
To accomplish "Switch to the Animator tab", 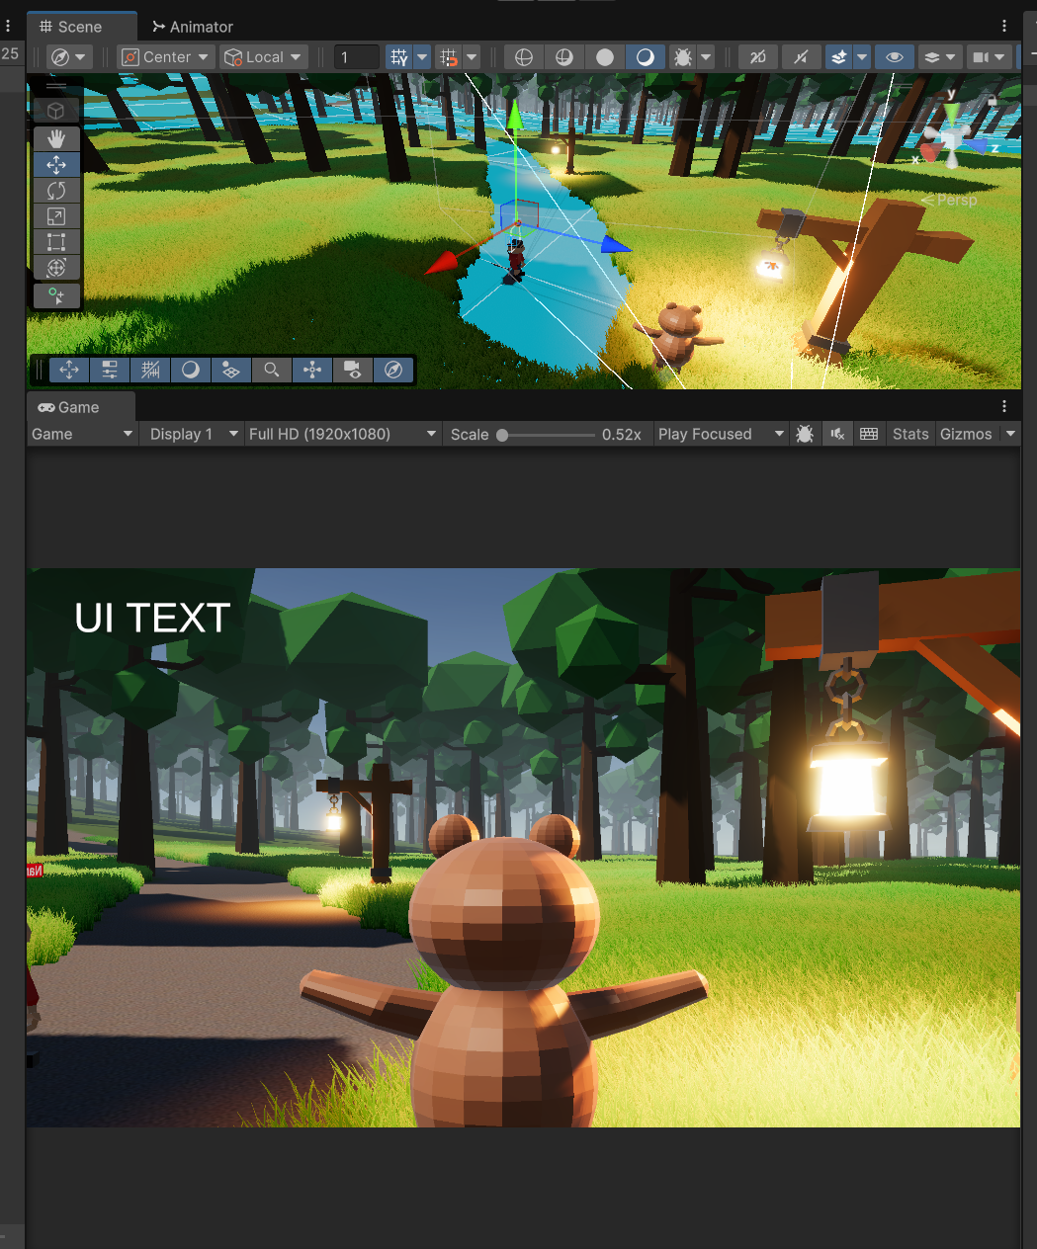I will (x=193, y=27).
